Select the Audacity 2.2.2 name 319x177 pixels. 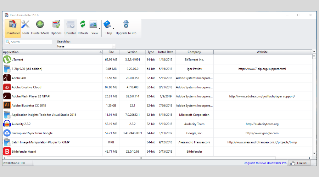21,124
